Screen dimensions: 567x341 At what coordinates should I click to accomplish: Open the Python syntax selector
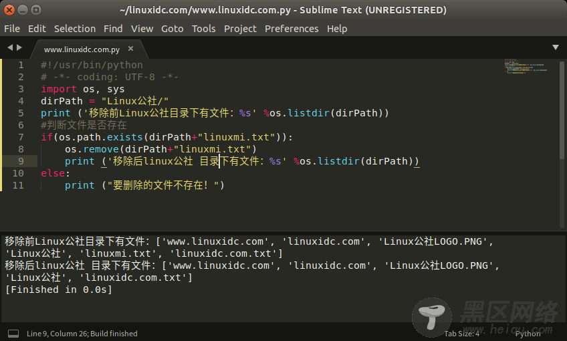[x=528, y=334]
